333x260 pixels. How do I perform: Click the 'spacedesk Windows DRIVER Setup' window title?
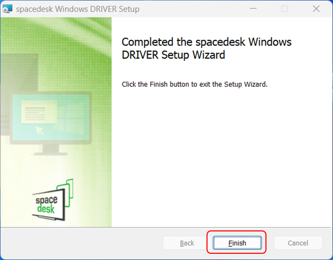[78, 9]
